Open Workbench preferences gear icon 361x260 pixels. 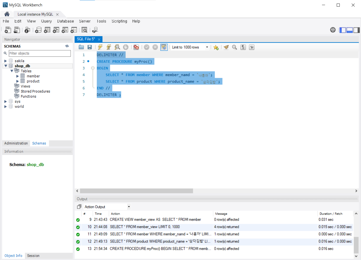point(333,30)
